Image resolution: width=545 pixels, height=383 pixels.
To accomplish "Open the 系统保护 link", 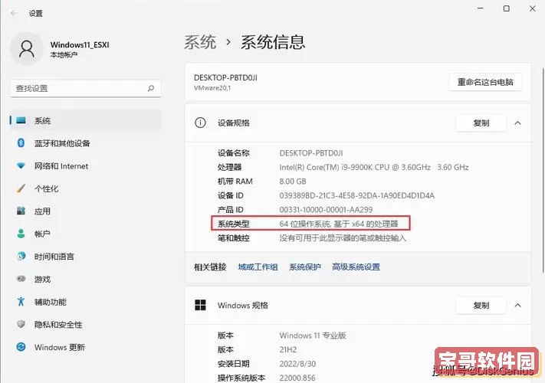I will click(305, 267).
